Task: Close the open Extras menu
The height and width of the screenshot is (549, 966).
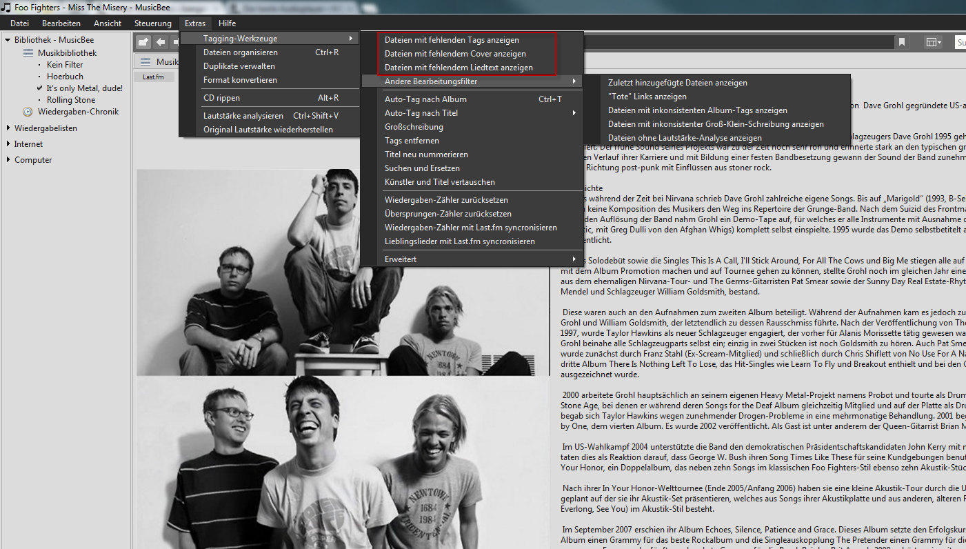Action: (195, 23)
